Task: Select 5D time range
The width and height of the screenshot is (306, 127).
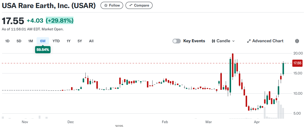Action: click(19, 41)
